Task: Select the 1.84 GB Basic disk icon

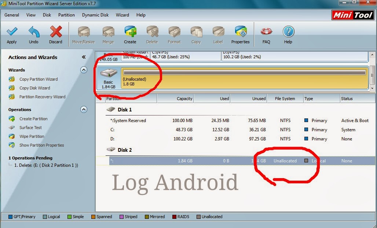Action: 109,73
